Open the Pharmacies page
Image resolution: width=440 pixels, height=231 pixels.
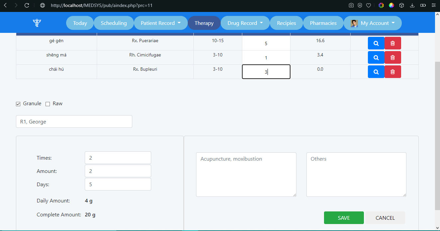coord(323,23)
